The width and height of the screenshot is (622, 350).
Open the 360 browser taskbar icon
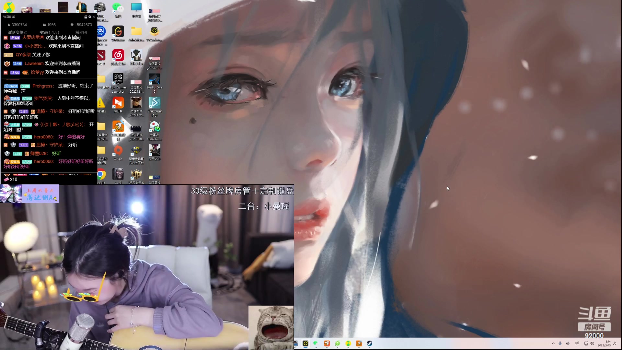[x=338, y=344]
